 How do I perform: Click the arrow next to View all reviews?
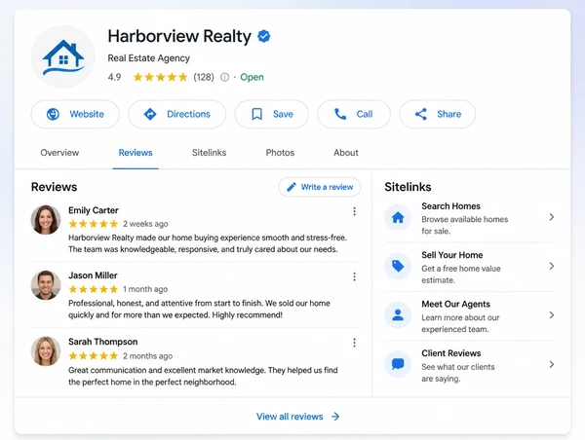tap(335, 417)
